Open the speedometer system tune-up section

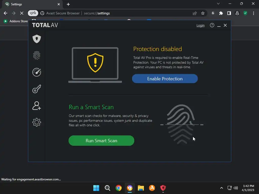[37, 72]
